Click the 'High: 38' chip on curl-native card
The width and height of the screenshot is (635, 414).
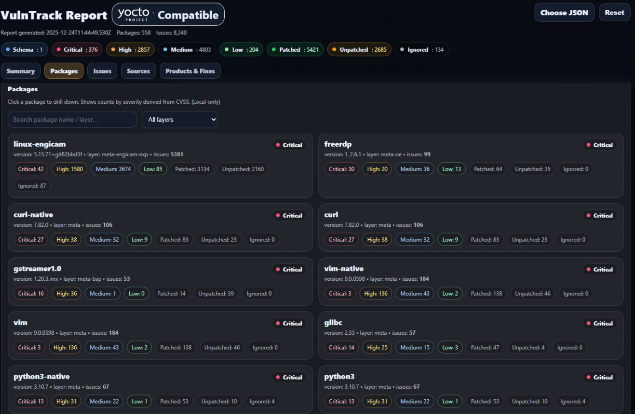click(67, 240)
